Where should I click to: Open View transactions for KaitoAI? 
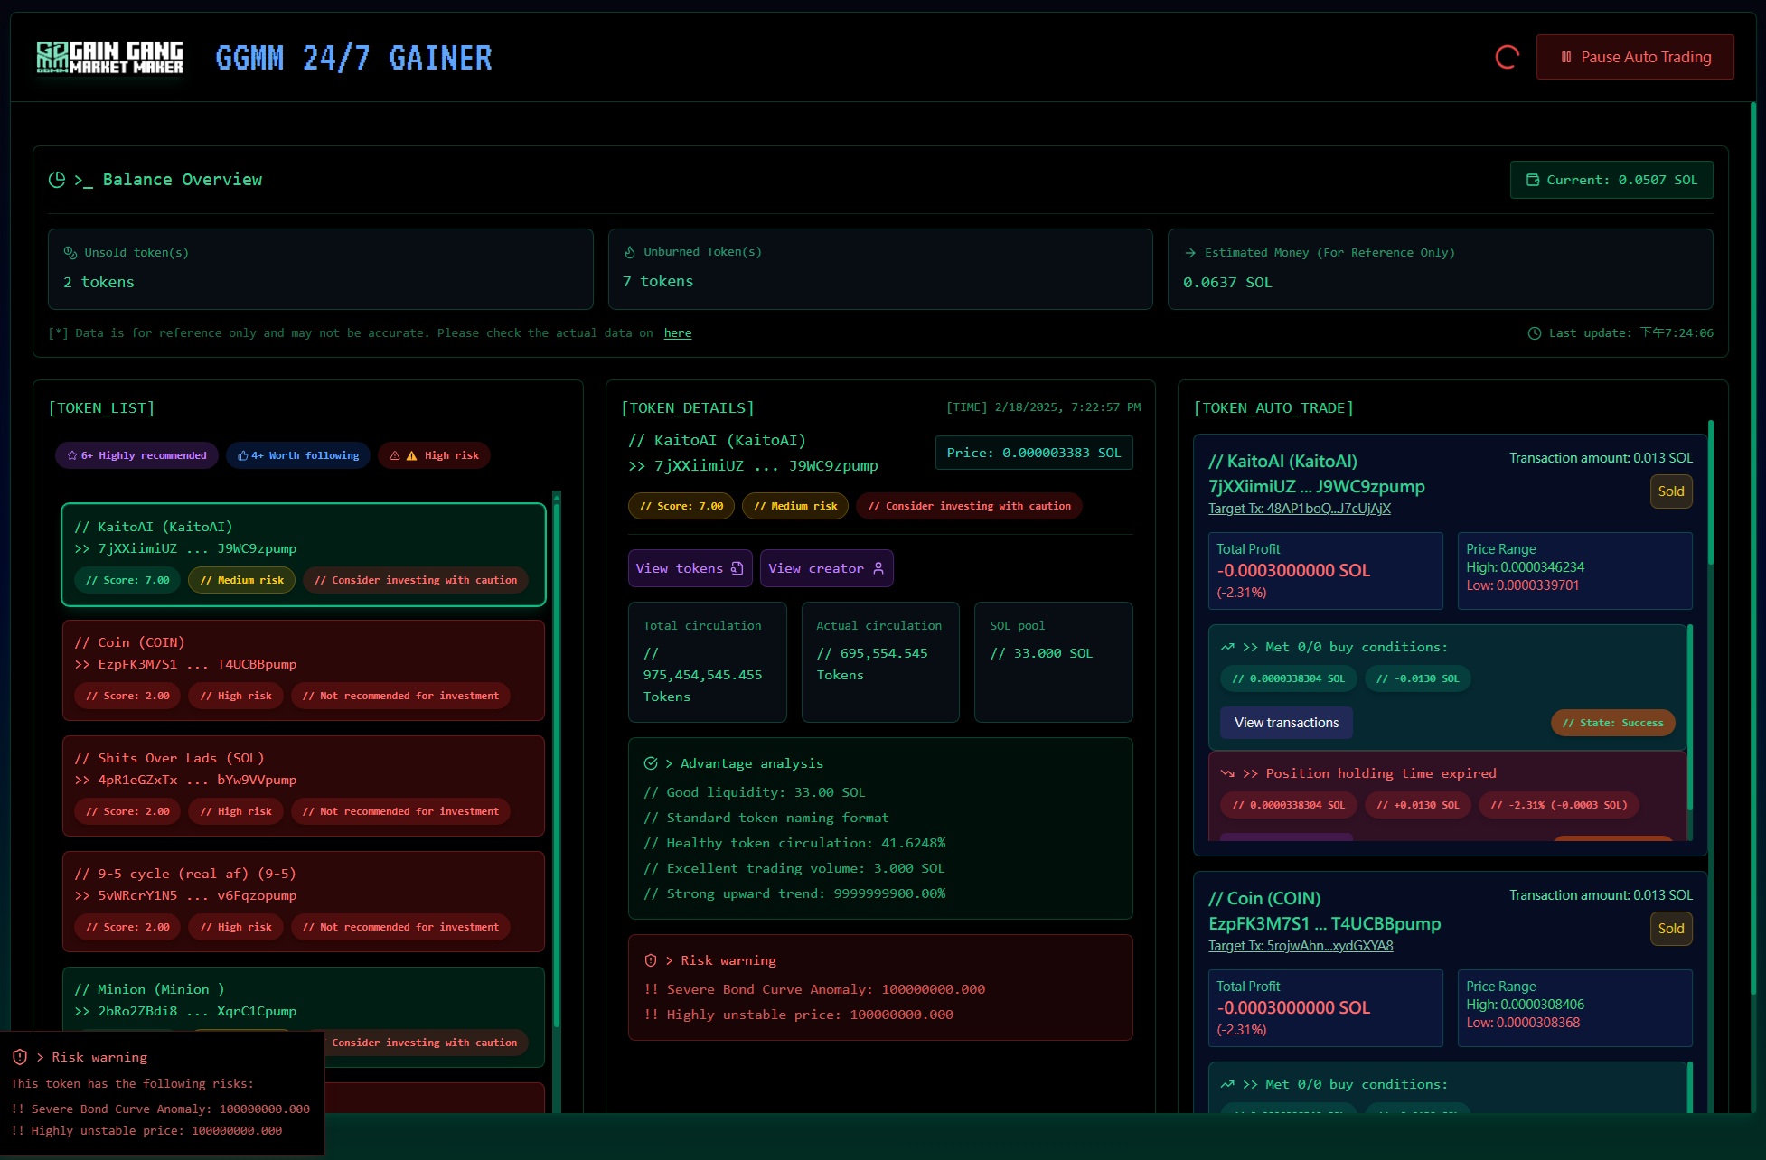[1285, 722]
